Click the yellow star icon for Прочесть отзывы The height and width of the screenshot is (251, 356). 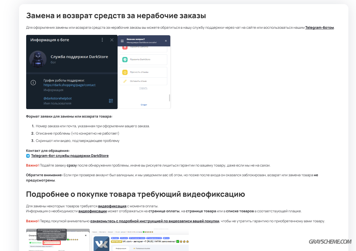coord(125,72)
